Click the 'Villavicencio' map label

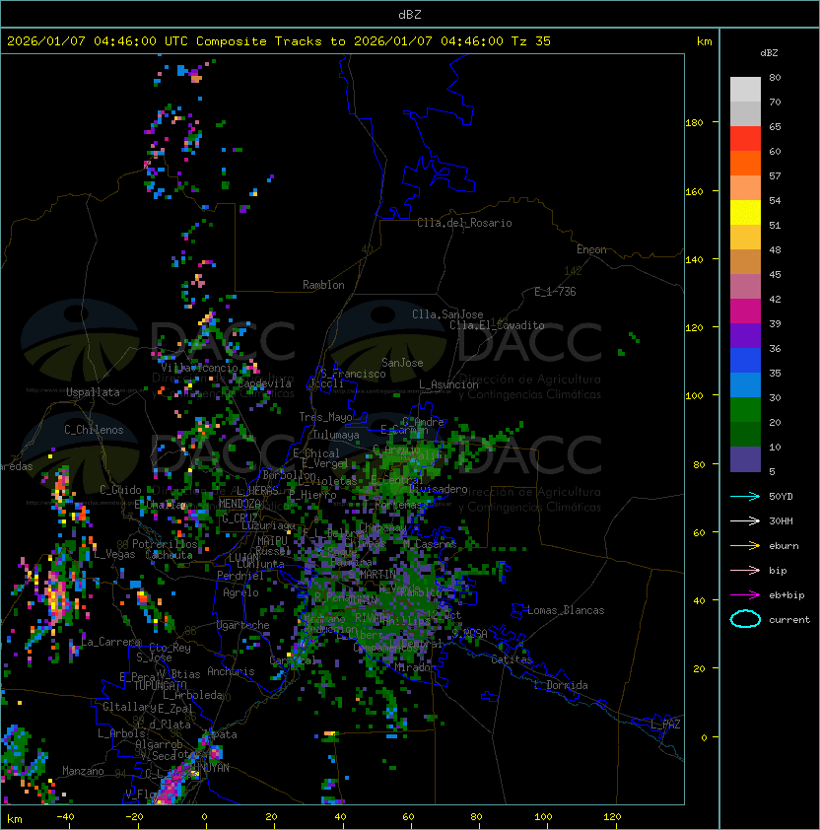pos(199,368)
